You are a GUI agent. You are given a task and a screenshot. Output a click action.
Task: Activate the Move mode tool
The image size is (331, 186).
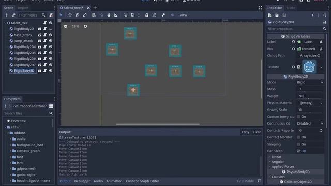pyautogui.click(x=70, y=15)
